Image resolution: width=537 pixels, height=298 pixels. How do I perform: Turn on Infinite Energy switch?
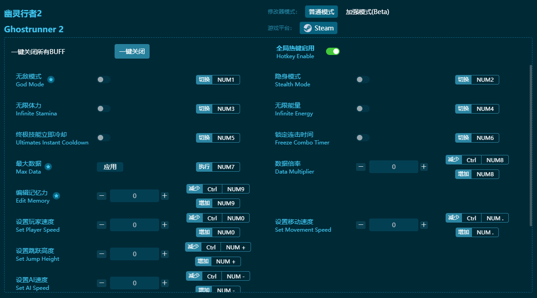point(363,109)
